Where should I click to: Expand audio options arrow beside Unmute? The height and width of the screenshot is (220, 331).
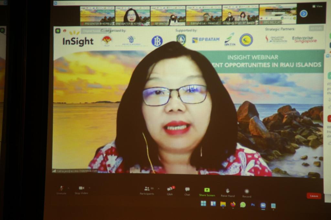(68, 187)
